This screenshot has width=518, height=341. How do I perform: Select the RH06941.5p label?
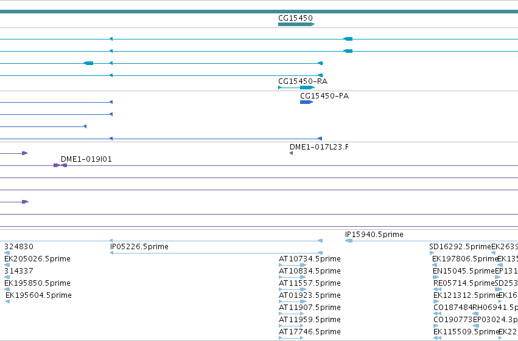click(495, 308)
